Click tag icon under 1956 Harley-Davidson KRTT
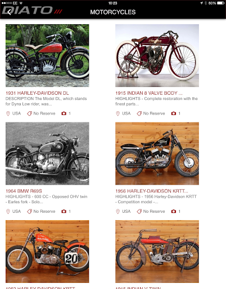The width and height of the screenshot is (226, 289). [x=139, y=212]
